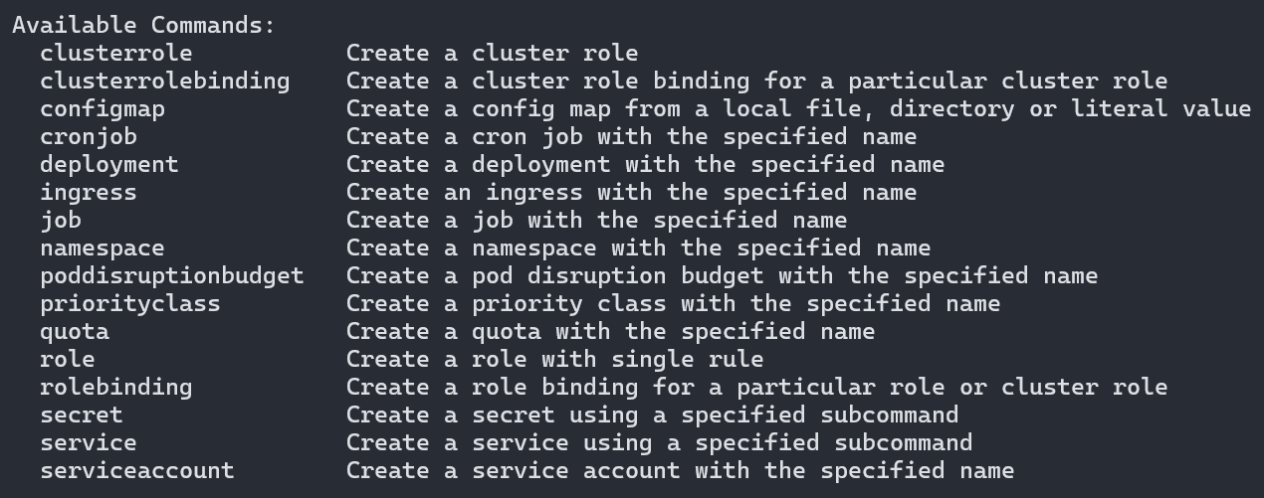
Task: Click the 'Create a secret using a specified subcommand' text
Action: pos(652,415)
